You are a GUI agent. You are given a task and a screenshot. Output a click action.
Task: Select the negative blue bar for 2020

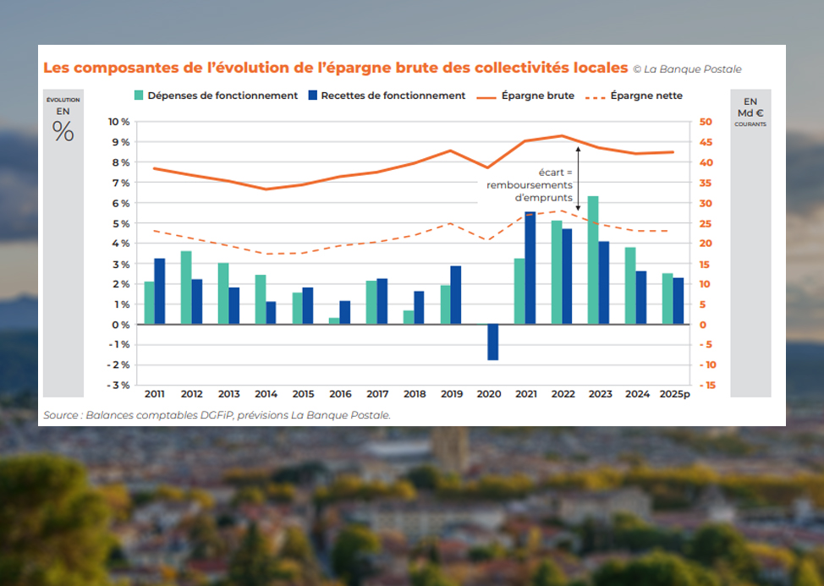[493, 342]
